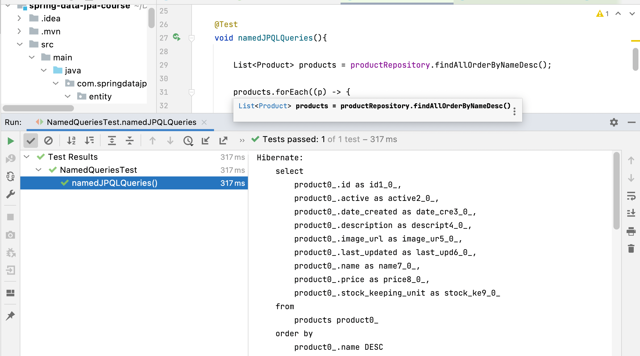Go to previous failed test arrow
640x356 pixels.
click(153, 141)
